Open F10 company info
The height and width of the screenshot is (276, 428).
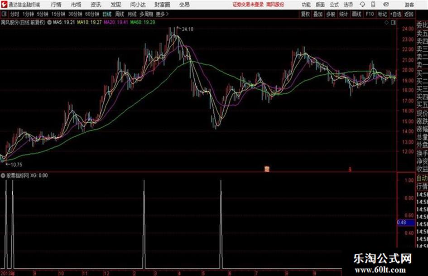click(370, 14)
